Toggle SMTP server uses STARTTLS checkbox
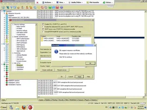This screenshot has width=147, height=110. point(43,29)
